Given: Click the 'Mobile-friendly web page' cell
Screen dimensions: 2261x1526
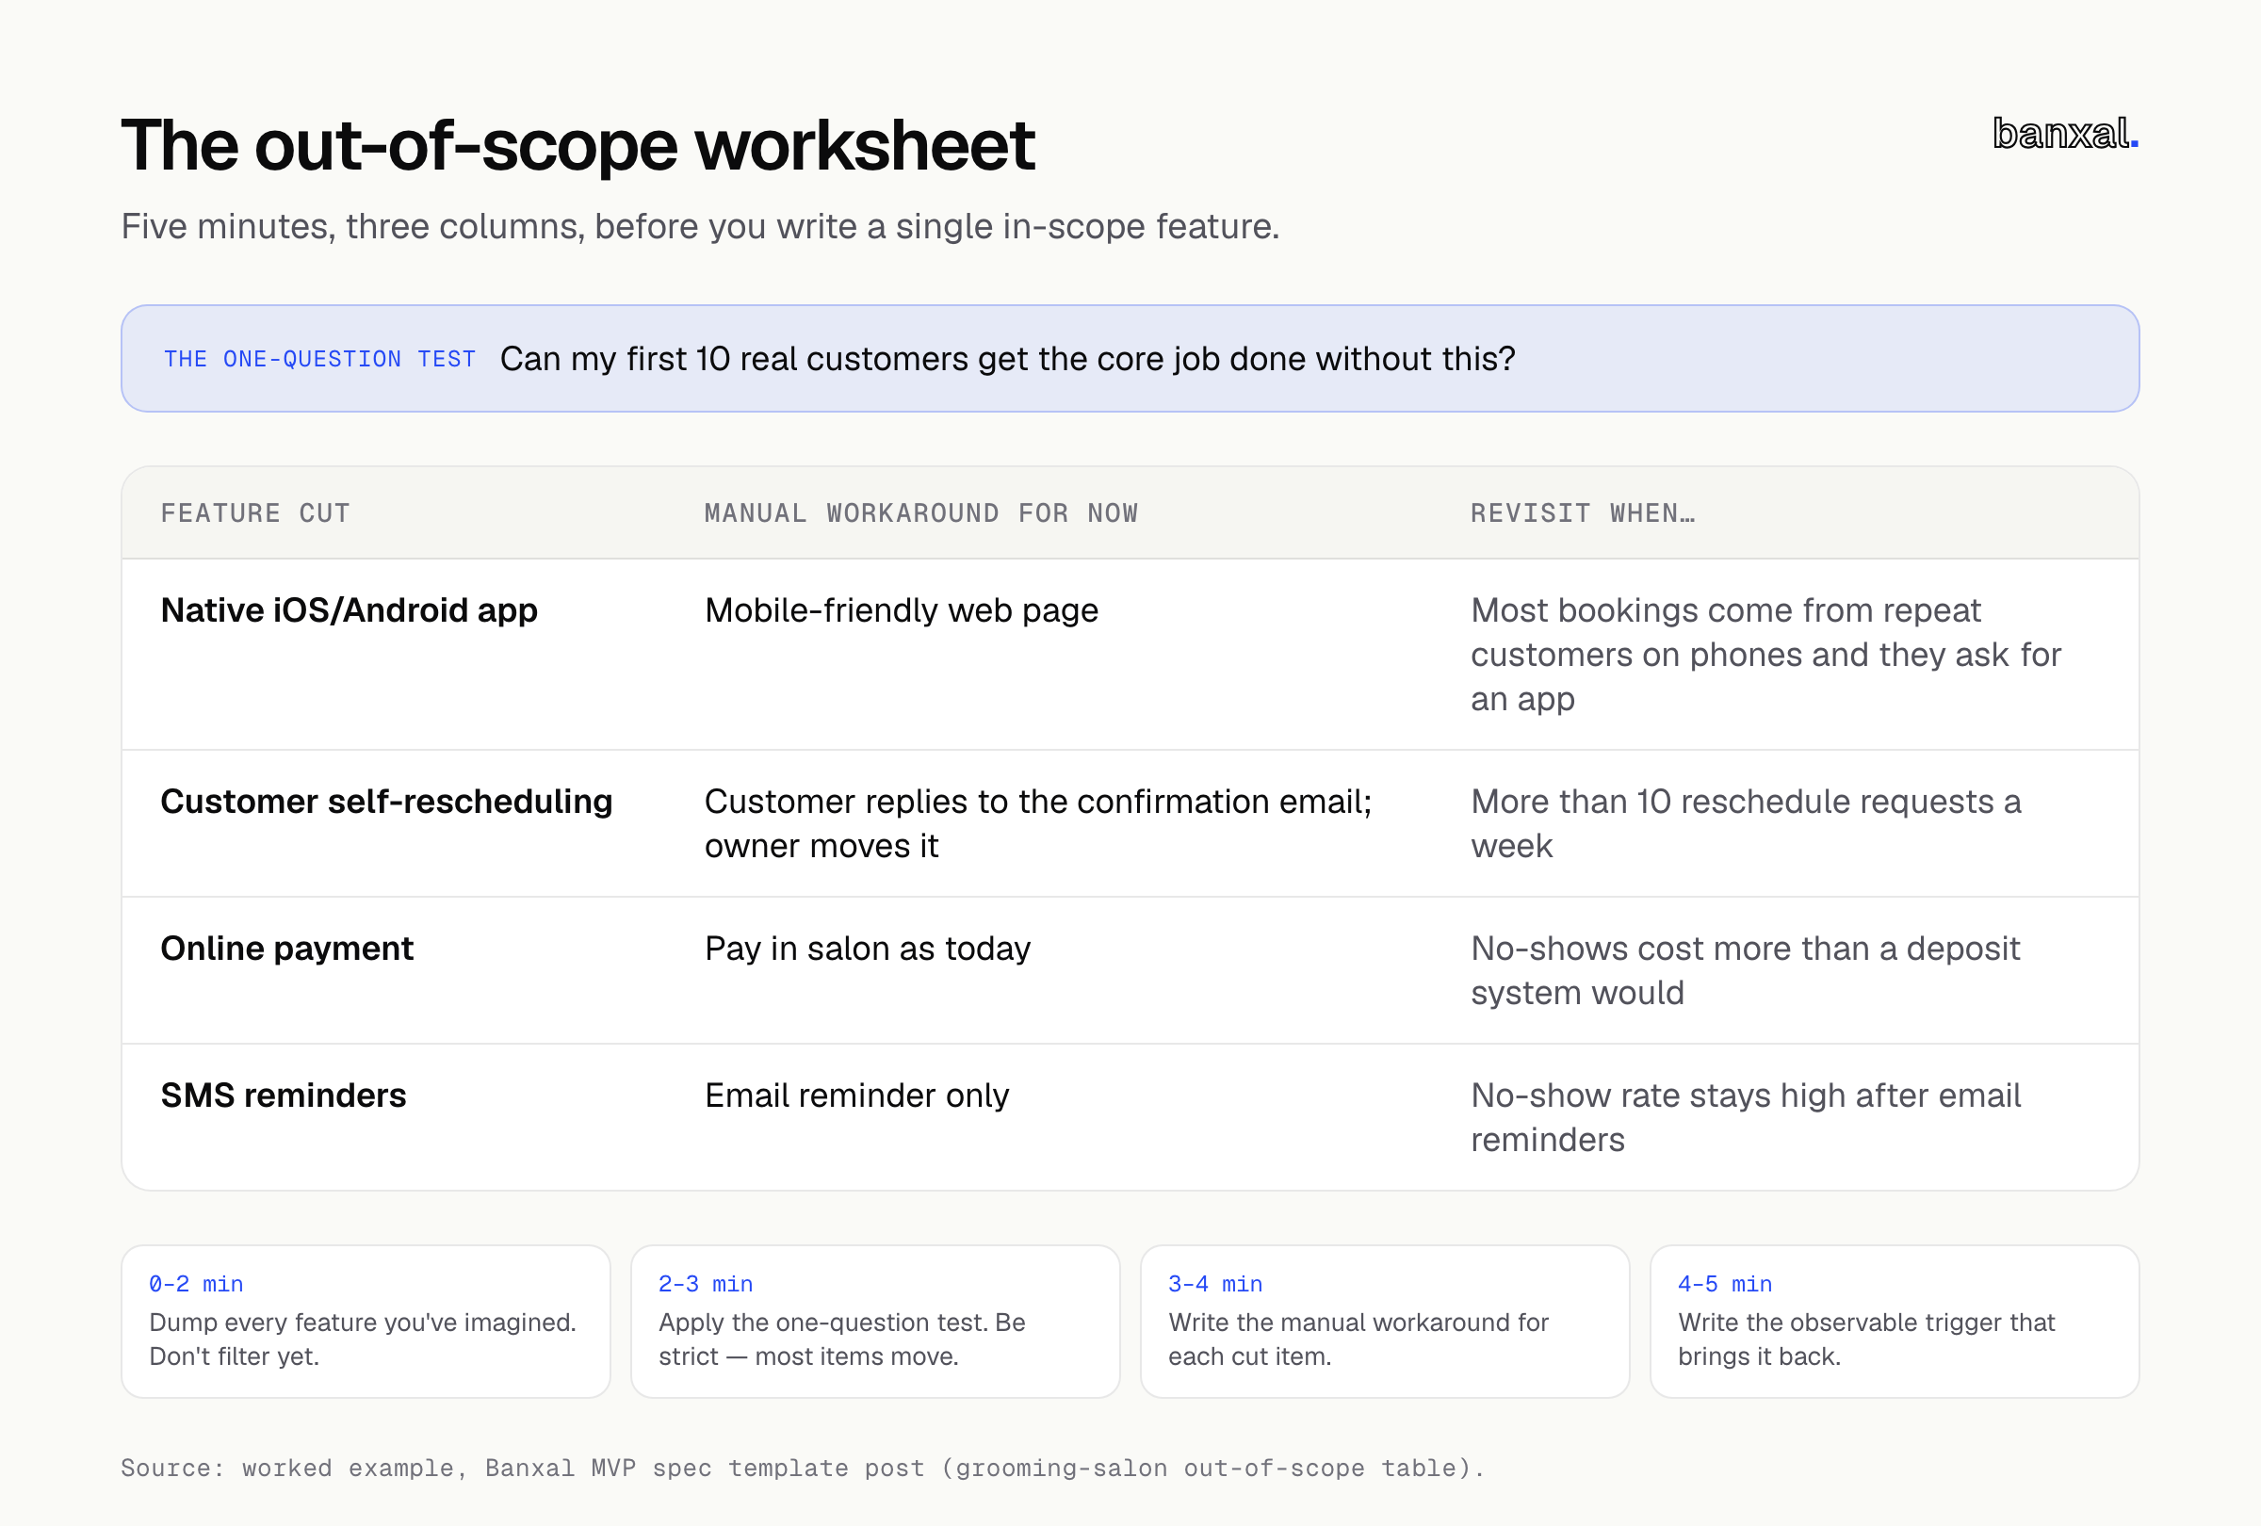Looking at the screenshot, I should (x=901, y=609).
